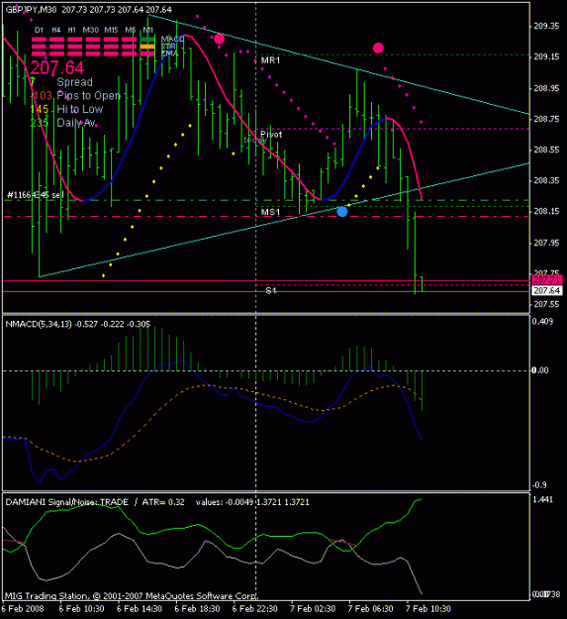
Task: Click the Hi to Low label
Action: (x=80, y=109)
